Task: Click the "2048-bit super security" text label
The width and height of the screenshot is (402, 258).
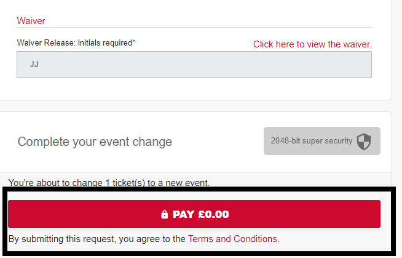Action: (x=311, y=141)
